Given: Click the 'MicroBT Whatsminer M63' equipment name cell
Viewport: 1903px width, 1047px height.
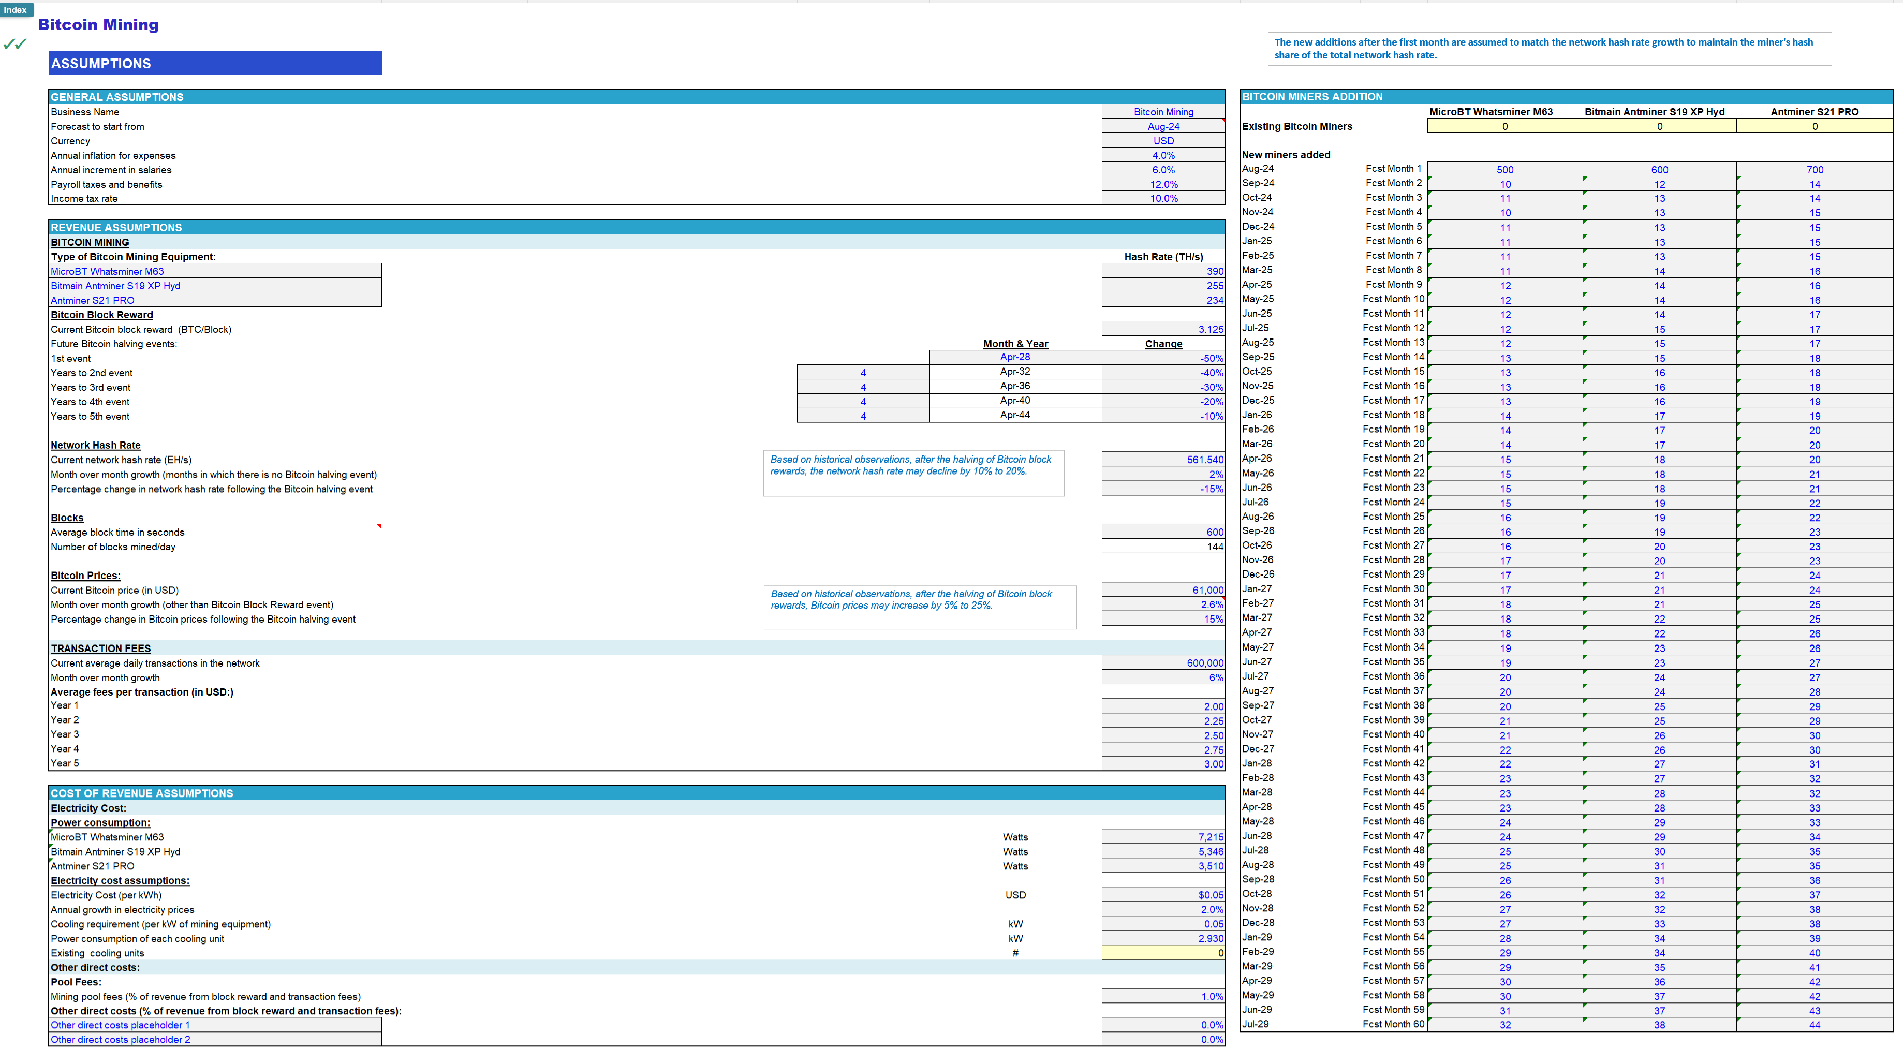Looking at the screenshot, I should tap(215, 271).
